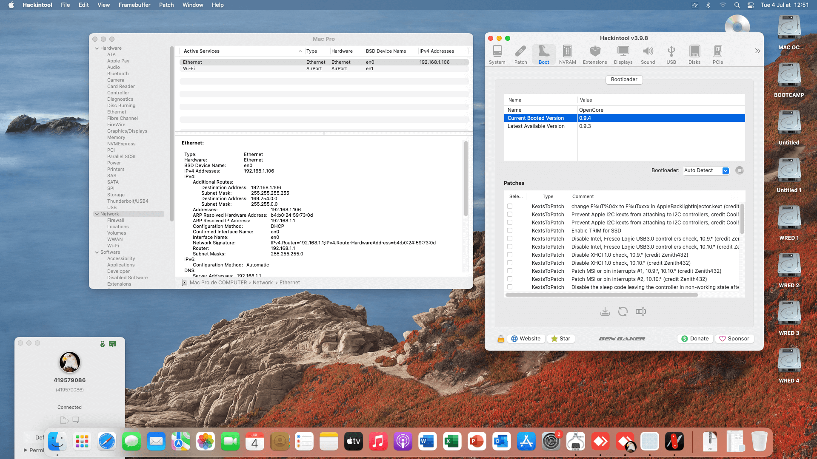Open the Patch menu in menu bar
This screenshot has height=459, width=817.
[x=166, y=5]
